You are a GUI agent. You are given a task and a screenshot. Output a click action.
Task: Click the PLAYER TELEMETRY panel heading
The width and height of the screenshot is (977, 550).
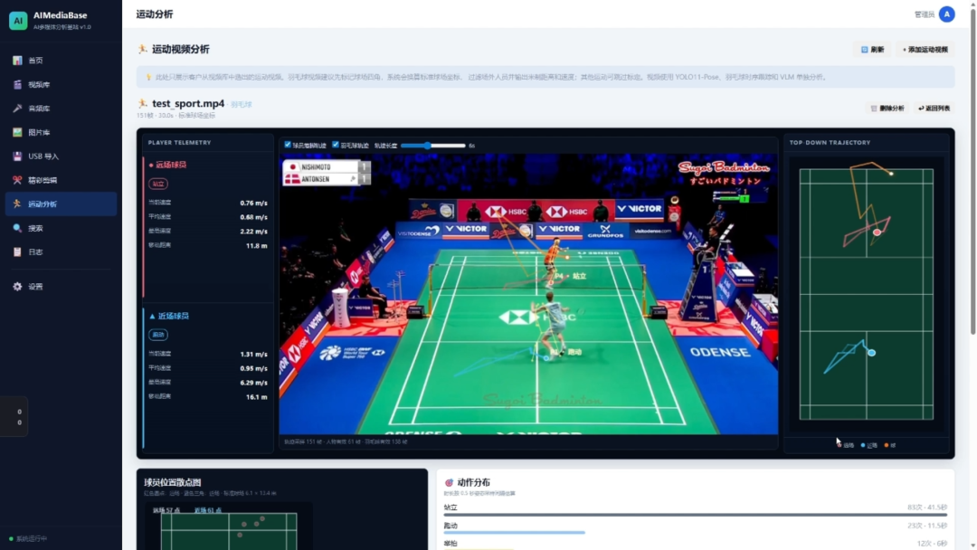(x=179, y=143)
